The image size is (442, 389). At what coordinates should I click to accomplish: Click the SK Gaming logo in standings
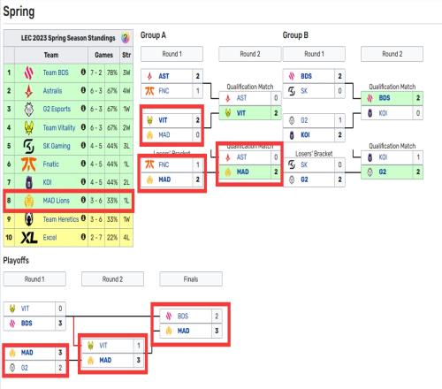coord(28,146)
